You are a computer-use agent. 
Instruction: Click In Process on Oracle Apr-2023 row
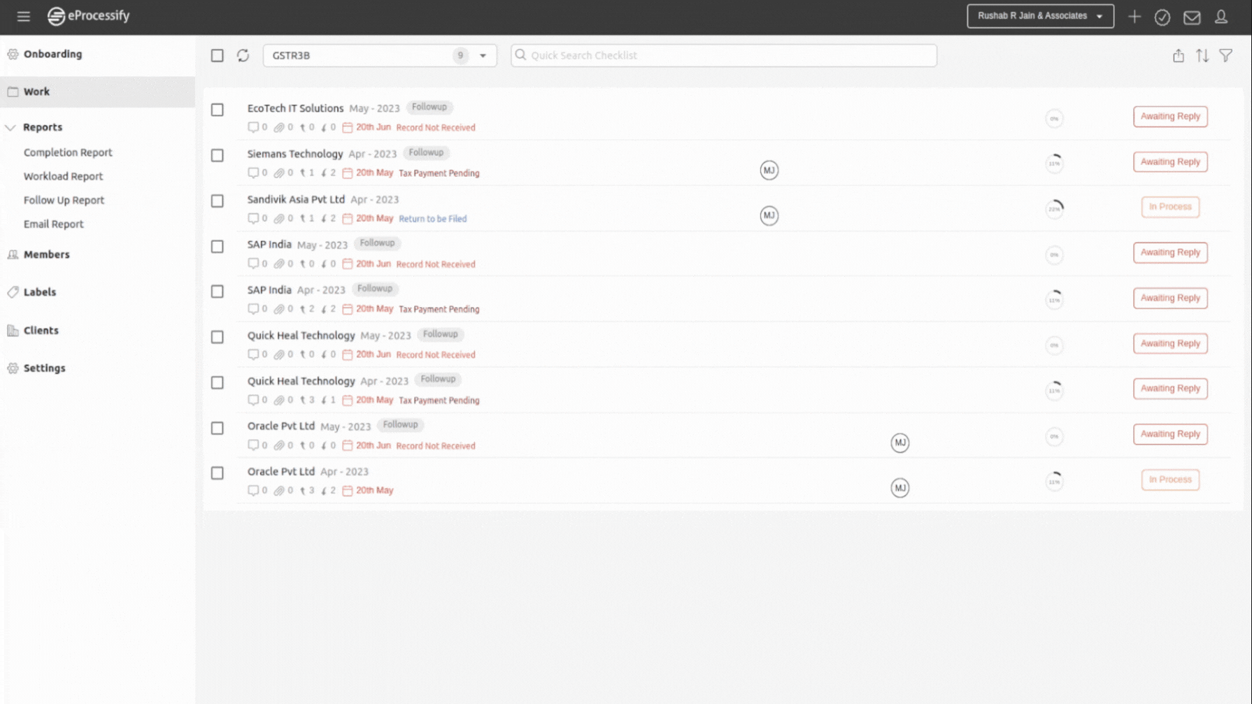click(x=1170, y=480)
